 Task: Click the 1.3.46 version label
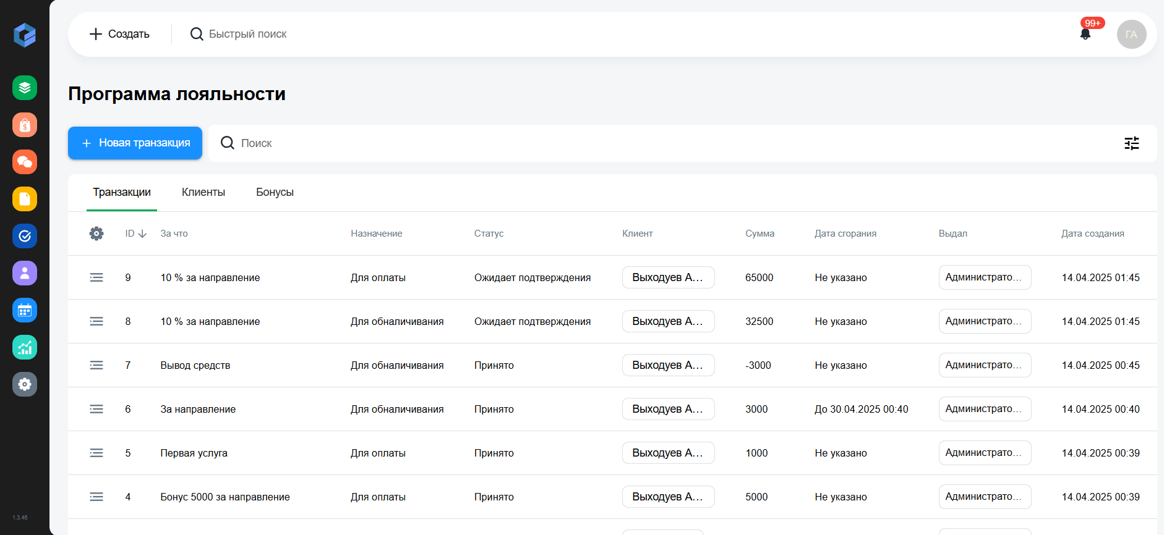point(20,518)
